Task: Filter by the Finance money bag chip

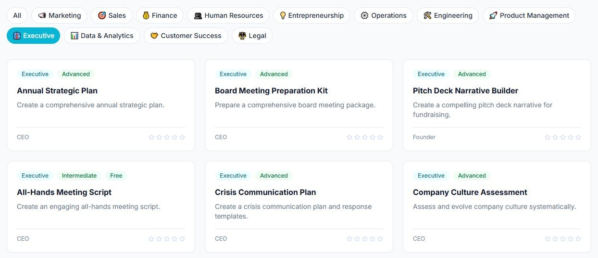Action: point(160,15)
